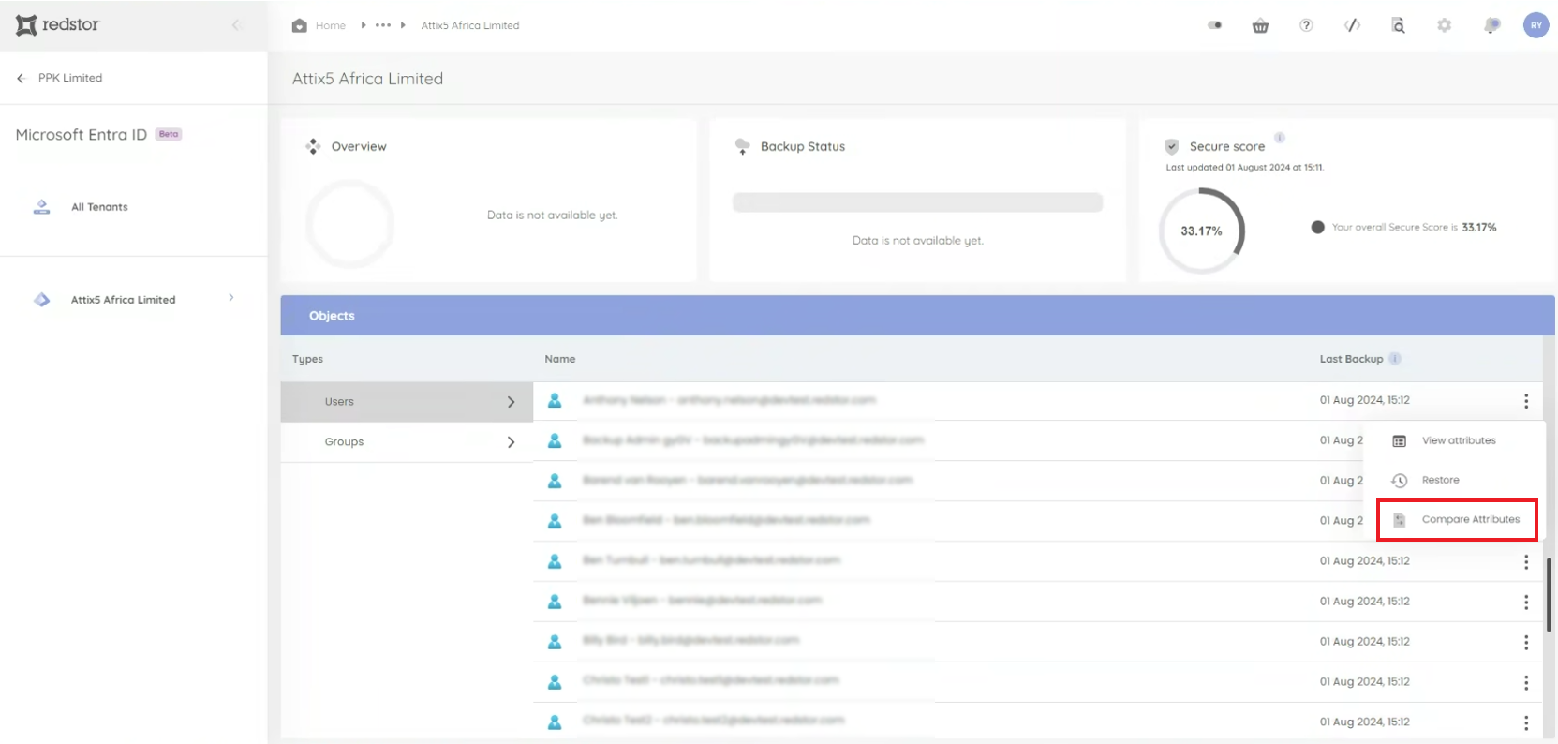Choose Compare Attributes from the context menu
The height and width of the screenshot is (744, 1558).
pyautogui.click(x=1471, y=519)
